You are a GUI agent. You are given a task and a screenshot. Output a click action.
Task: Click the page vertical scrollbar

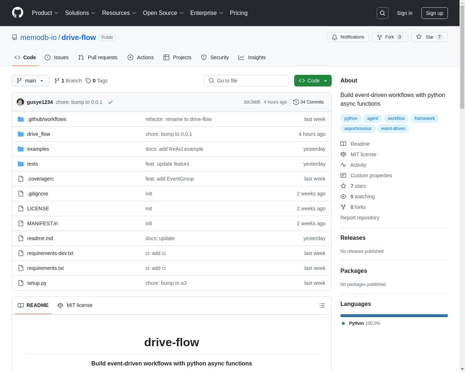[x=462, y=186]
